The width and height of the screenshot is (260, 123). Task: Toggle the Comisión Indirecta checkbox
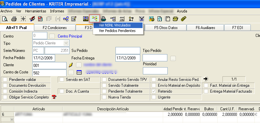5,91
